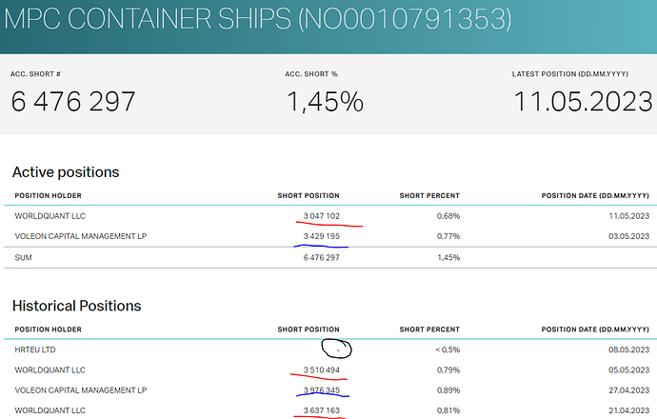
Task: Click the POSITION HOLDER header in Active positions
Action: coord(49,195)
